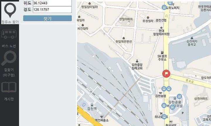Click the SK셀프주유소 gas station icon

coord(162,53)
